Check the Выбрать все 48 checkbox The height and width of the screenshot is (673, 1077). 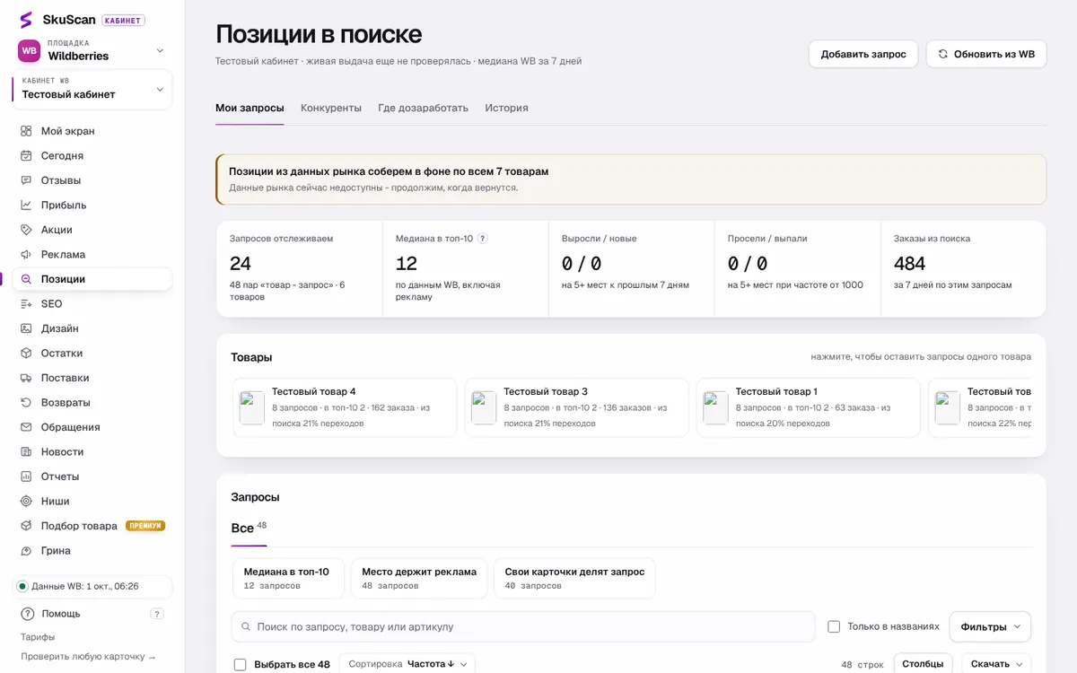click(240, 664)
